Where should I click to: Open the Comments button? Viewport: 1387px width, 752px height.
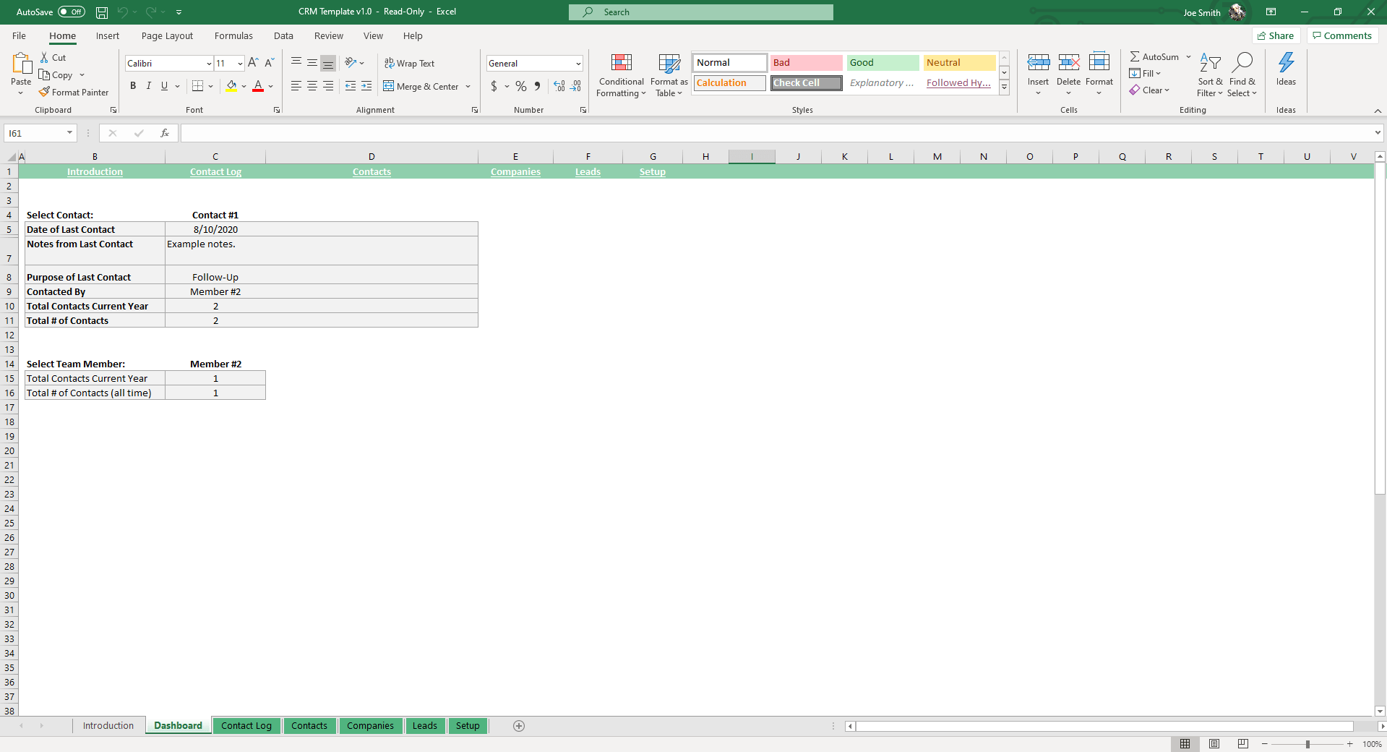pos(1342,36)
